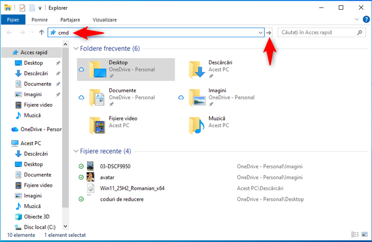Select the recent file coduri de reducere
Screen dimensions: 372x242
[x=122, y=199]
